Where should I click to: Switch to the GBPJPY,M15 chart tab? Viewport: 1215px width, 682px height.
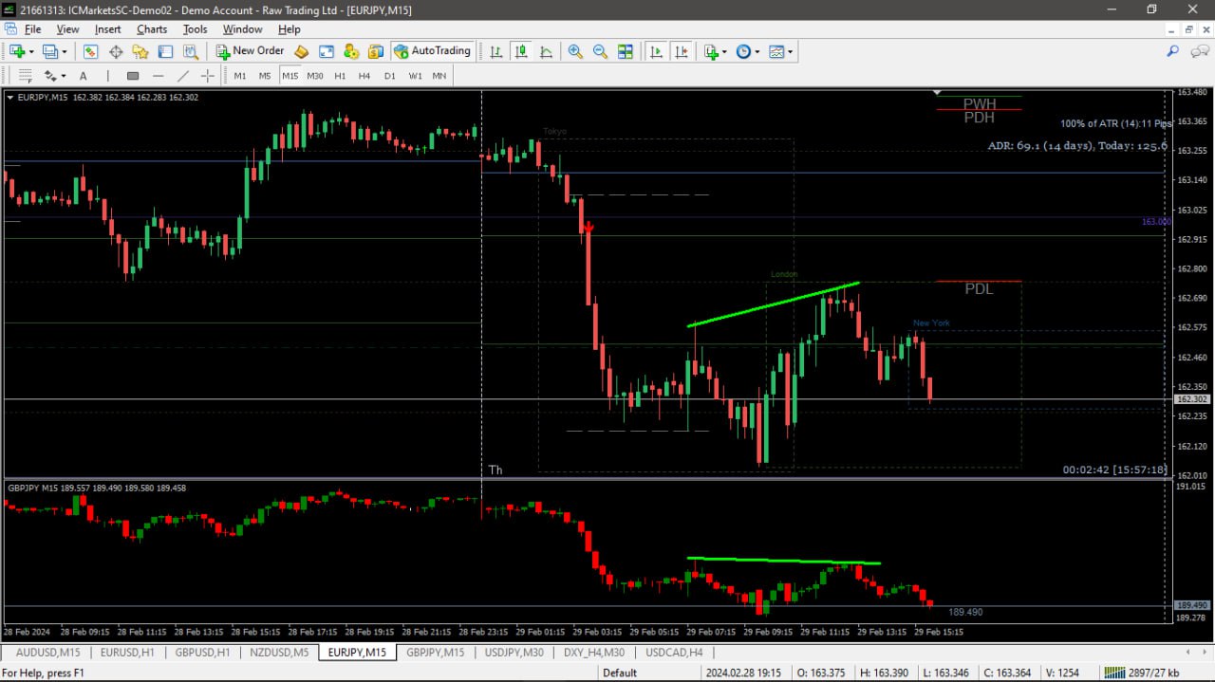(x=436, y=653)
